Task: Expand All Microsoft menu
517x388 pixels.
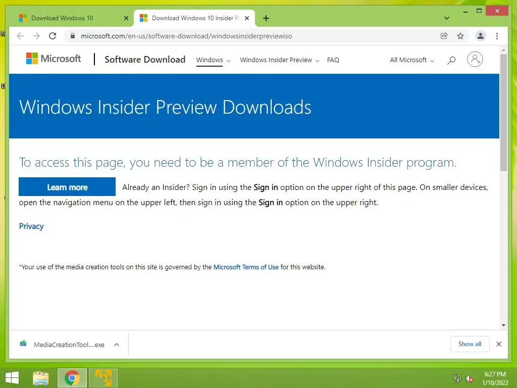Action: (x=412, y=60)
